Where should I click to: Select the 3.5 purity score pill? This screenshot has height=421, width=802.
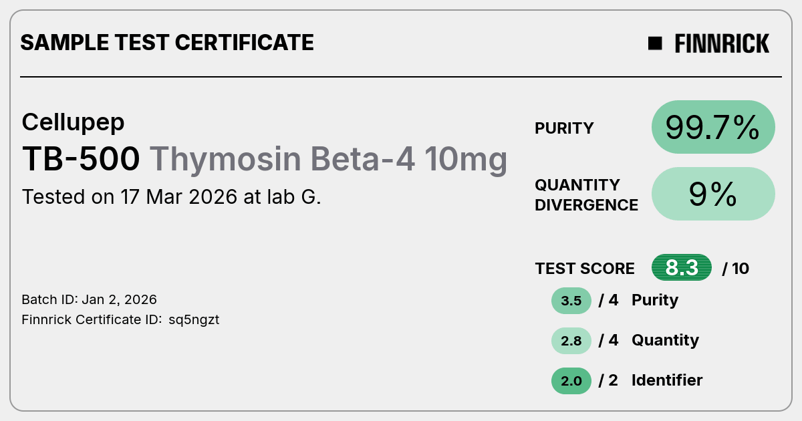pyautogui.click(x=571, y=301)
